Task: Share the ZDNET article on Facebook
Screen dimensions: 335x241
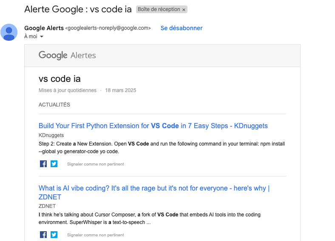Action: click(x=43, y=235)
